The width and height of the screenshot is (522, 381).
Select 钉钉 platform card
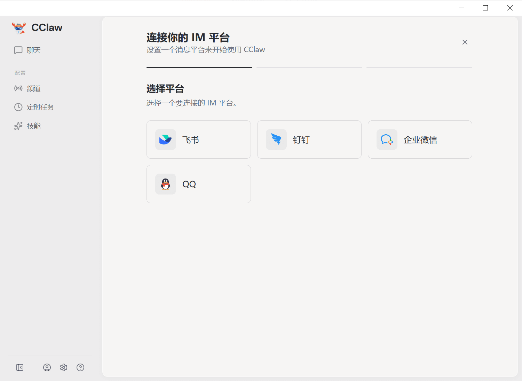[x=309, y=140]
